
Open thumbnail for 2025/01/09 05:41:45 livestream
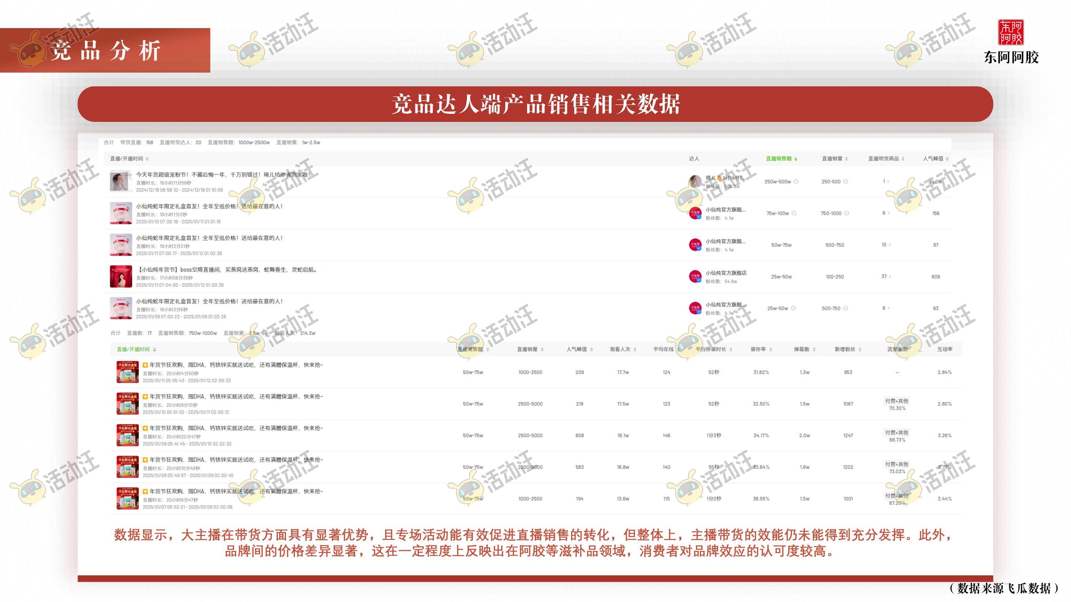[128, 435]
